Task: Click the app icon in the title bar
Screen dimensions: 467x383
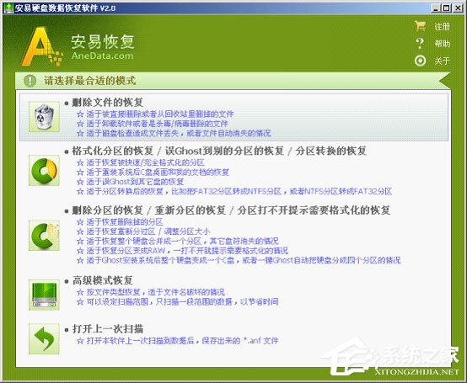Action: (8, 8)
